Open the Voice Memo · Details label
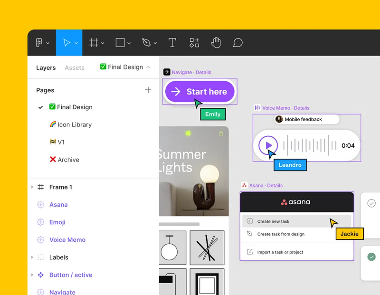 [x=286, y=108]
